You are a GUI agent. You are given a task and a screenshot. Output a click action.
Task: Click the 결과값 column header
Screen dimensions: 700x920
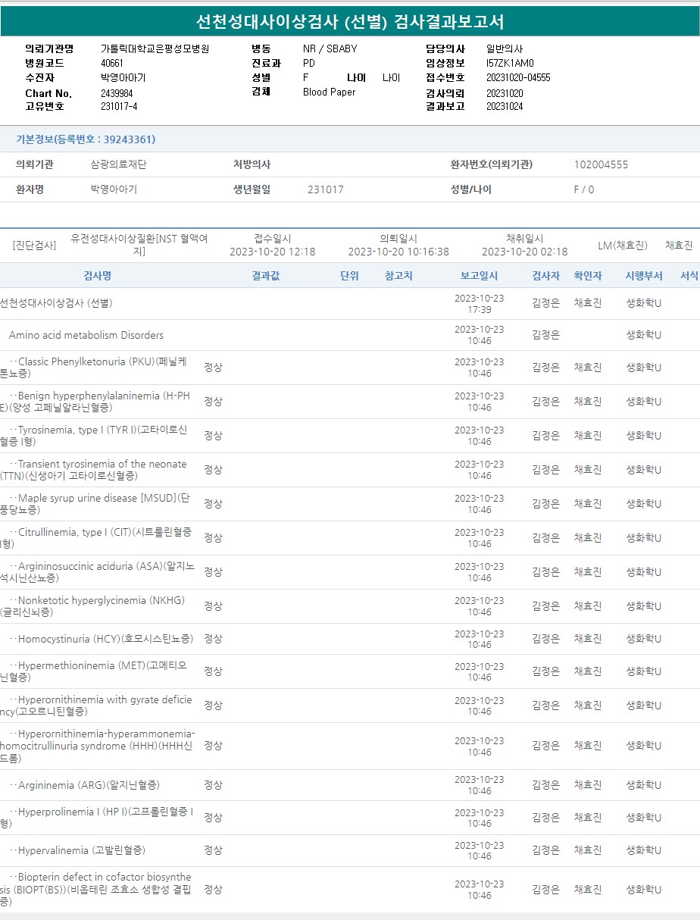click(x=265, y=276)
